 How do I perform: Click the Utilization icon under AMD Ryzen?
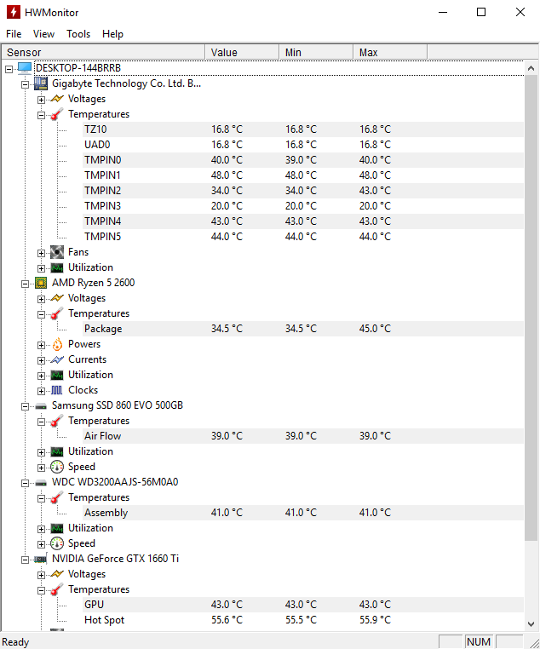pos(57,375)
